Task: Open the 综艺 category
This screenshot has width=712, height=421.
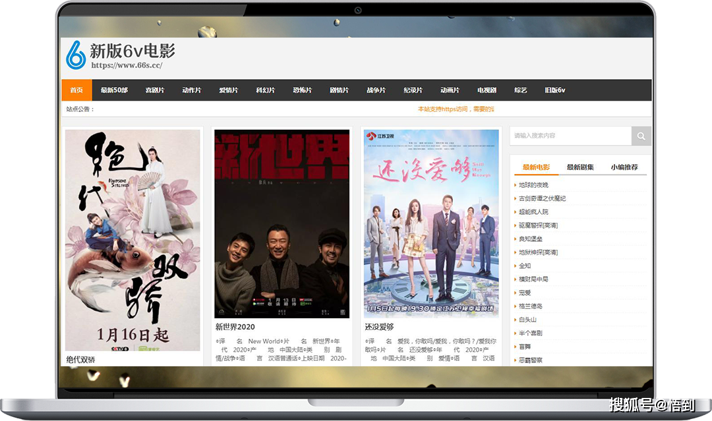Action: [520, 90]
